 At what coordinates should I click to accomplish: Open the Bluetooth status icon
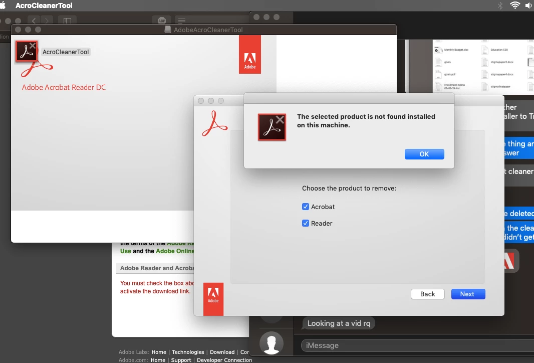coord(500,6)
